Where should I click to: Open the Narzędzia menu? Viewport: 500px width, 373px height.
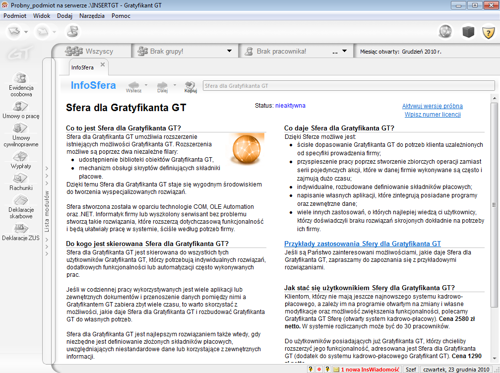pos(92,16)
